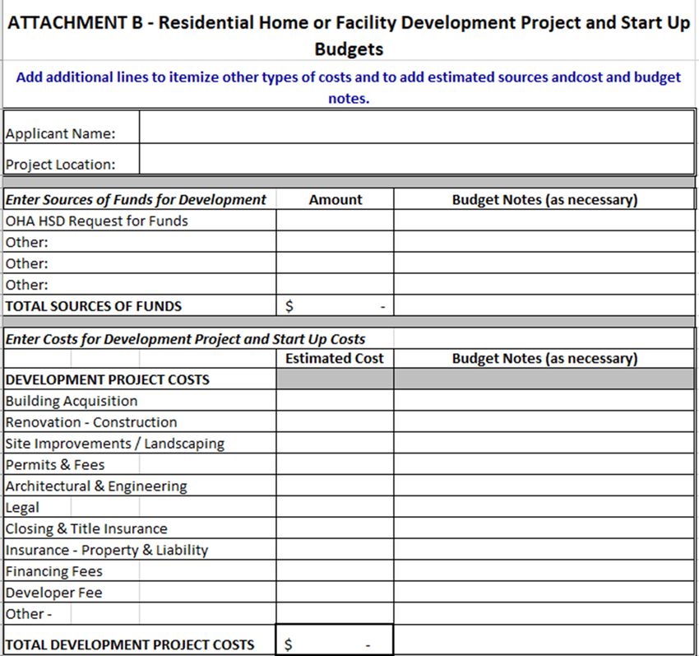The width and height of the screenshot is (699, 656).
Task: Click Budget Notes cell for OHA HSD Request
Action: [544, 221]
